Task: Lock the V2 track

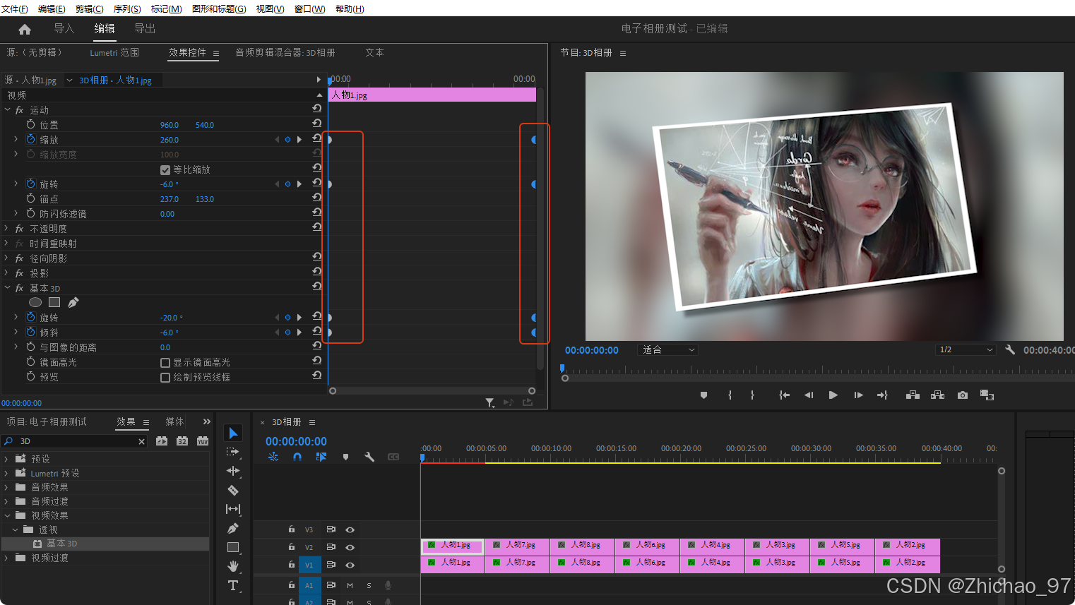Action: (x=291, y=546)
